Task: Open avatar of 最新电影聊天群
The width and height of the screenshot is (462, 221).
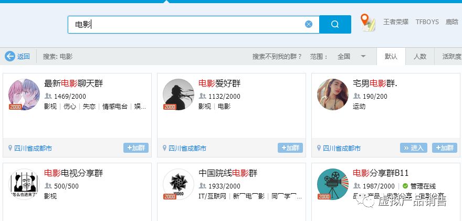Action: (24, 94)
